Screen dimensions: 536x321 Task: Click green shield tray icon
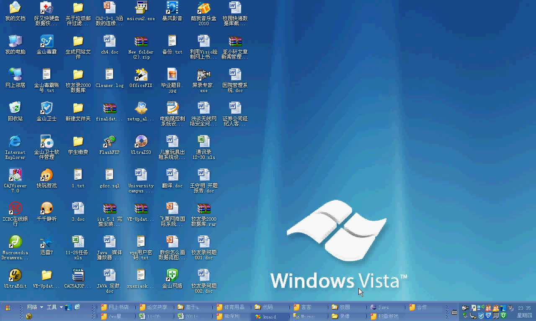click(503, 316)
